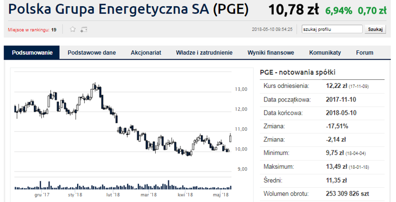The height and width of the screenshot is (202, 396).
Task: Switch to the Podstawowe dane tab
Action: pyautogui.click(x=92, y=53)
